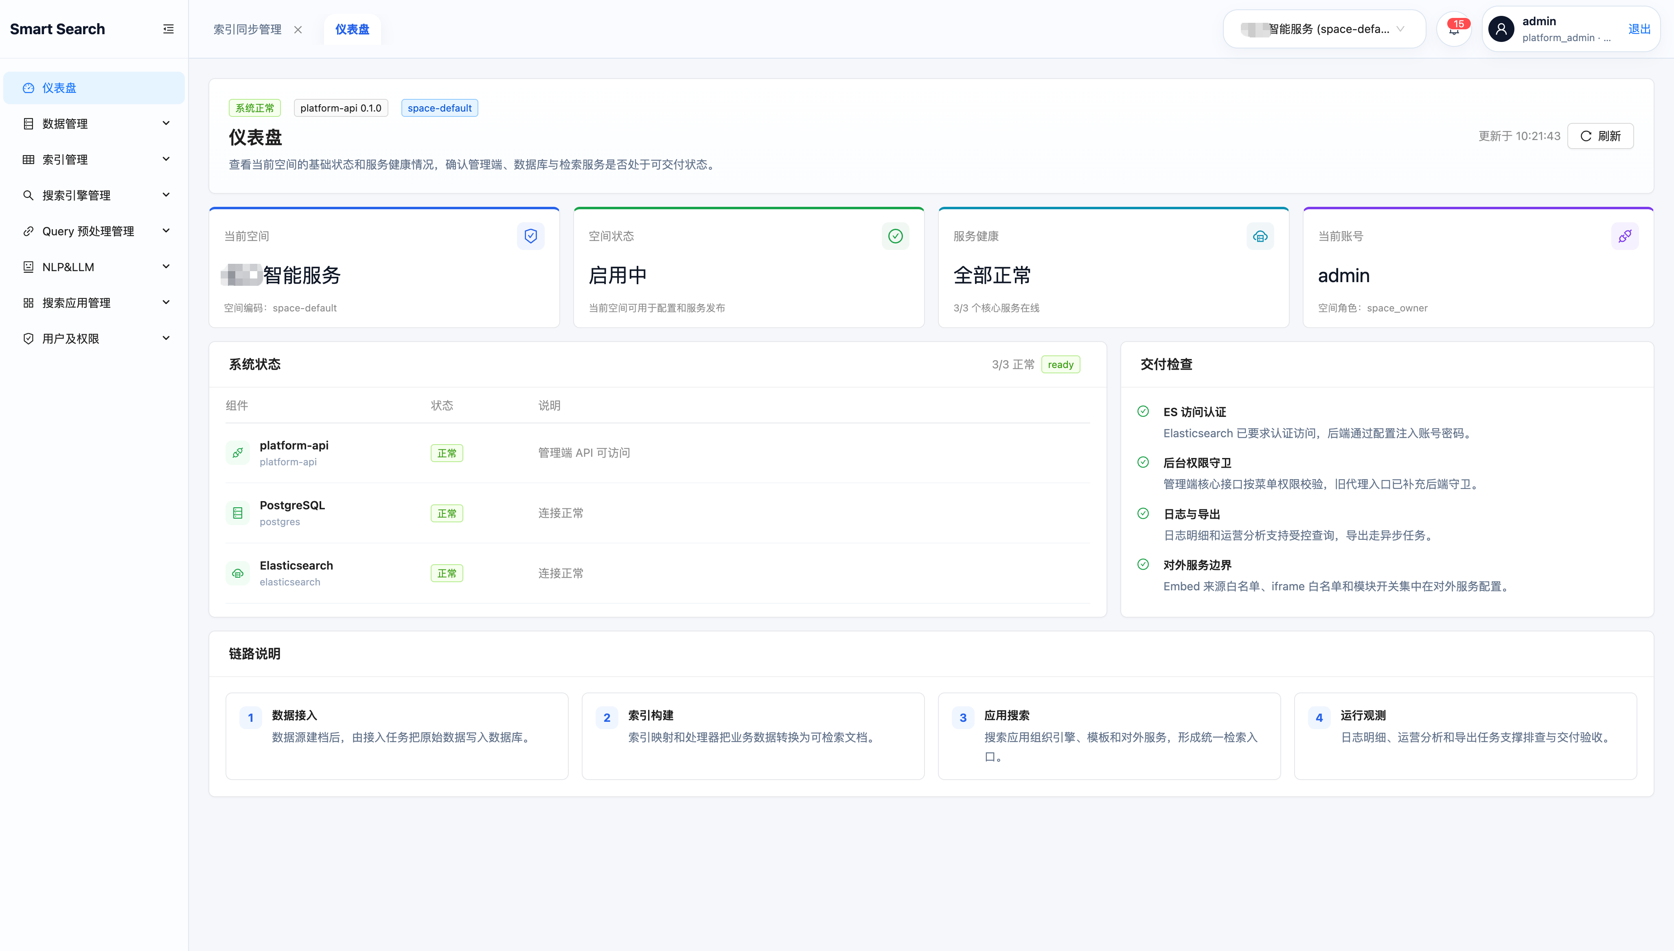Expand the NLP&LLM menu chevron
The image size is (1674, 951).
tap(166, 267)
